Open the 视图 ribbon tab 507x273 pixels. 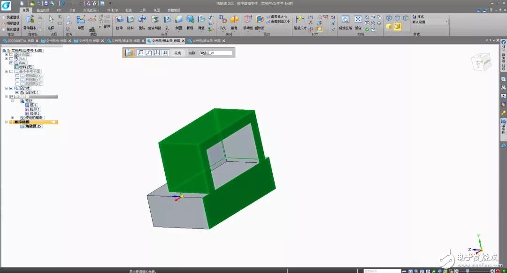[x=157, y=10]
